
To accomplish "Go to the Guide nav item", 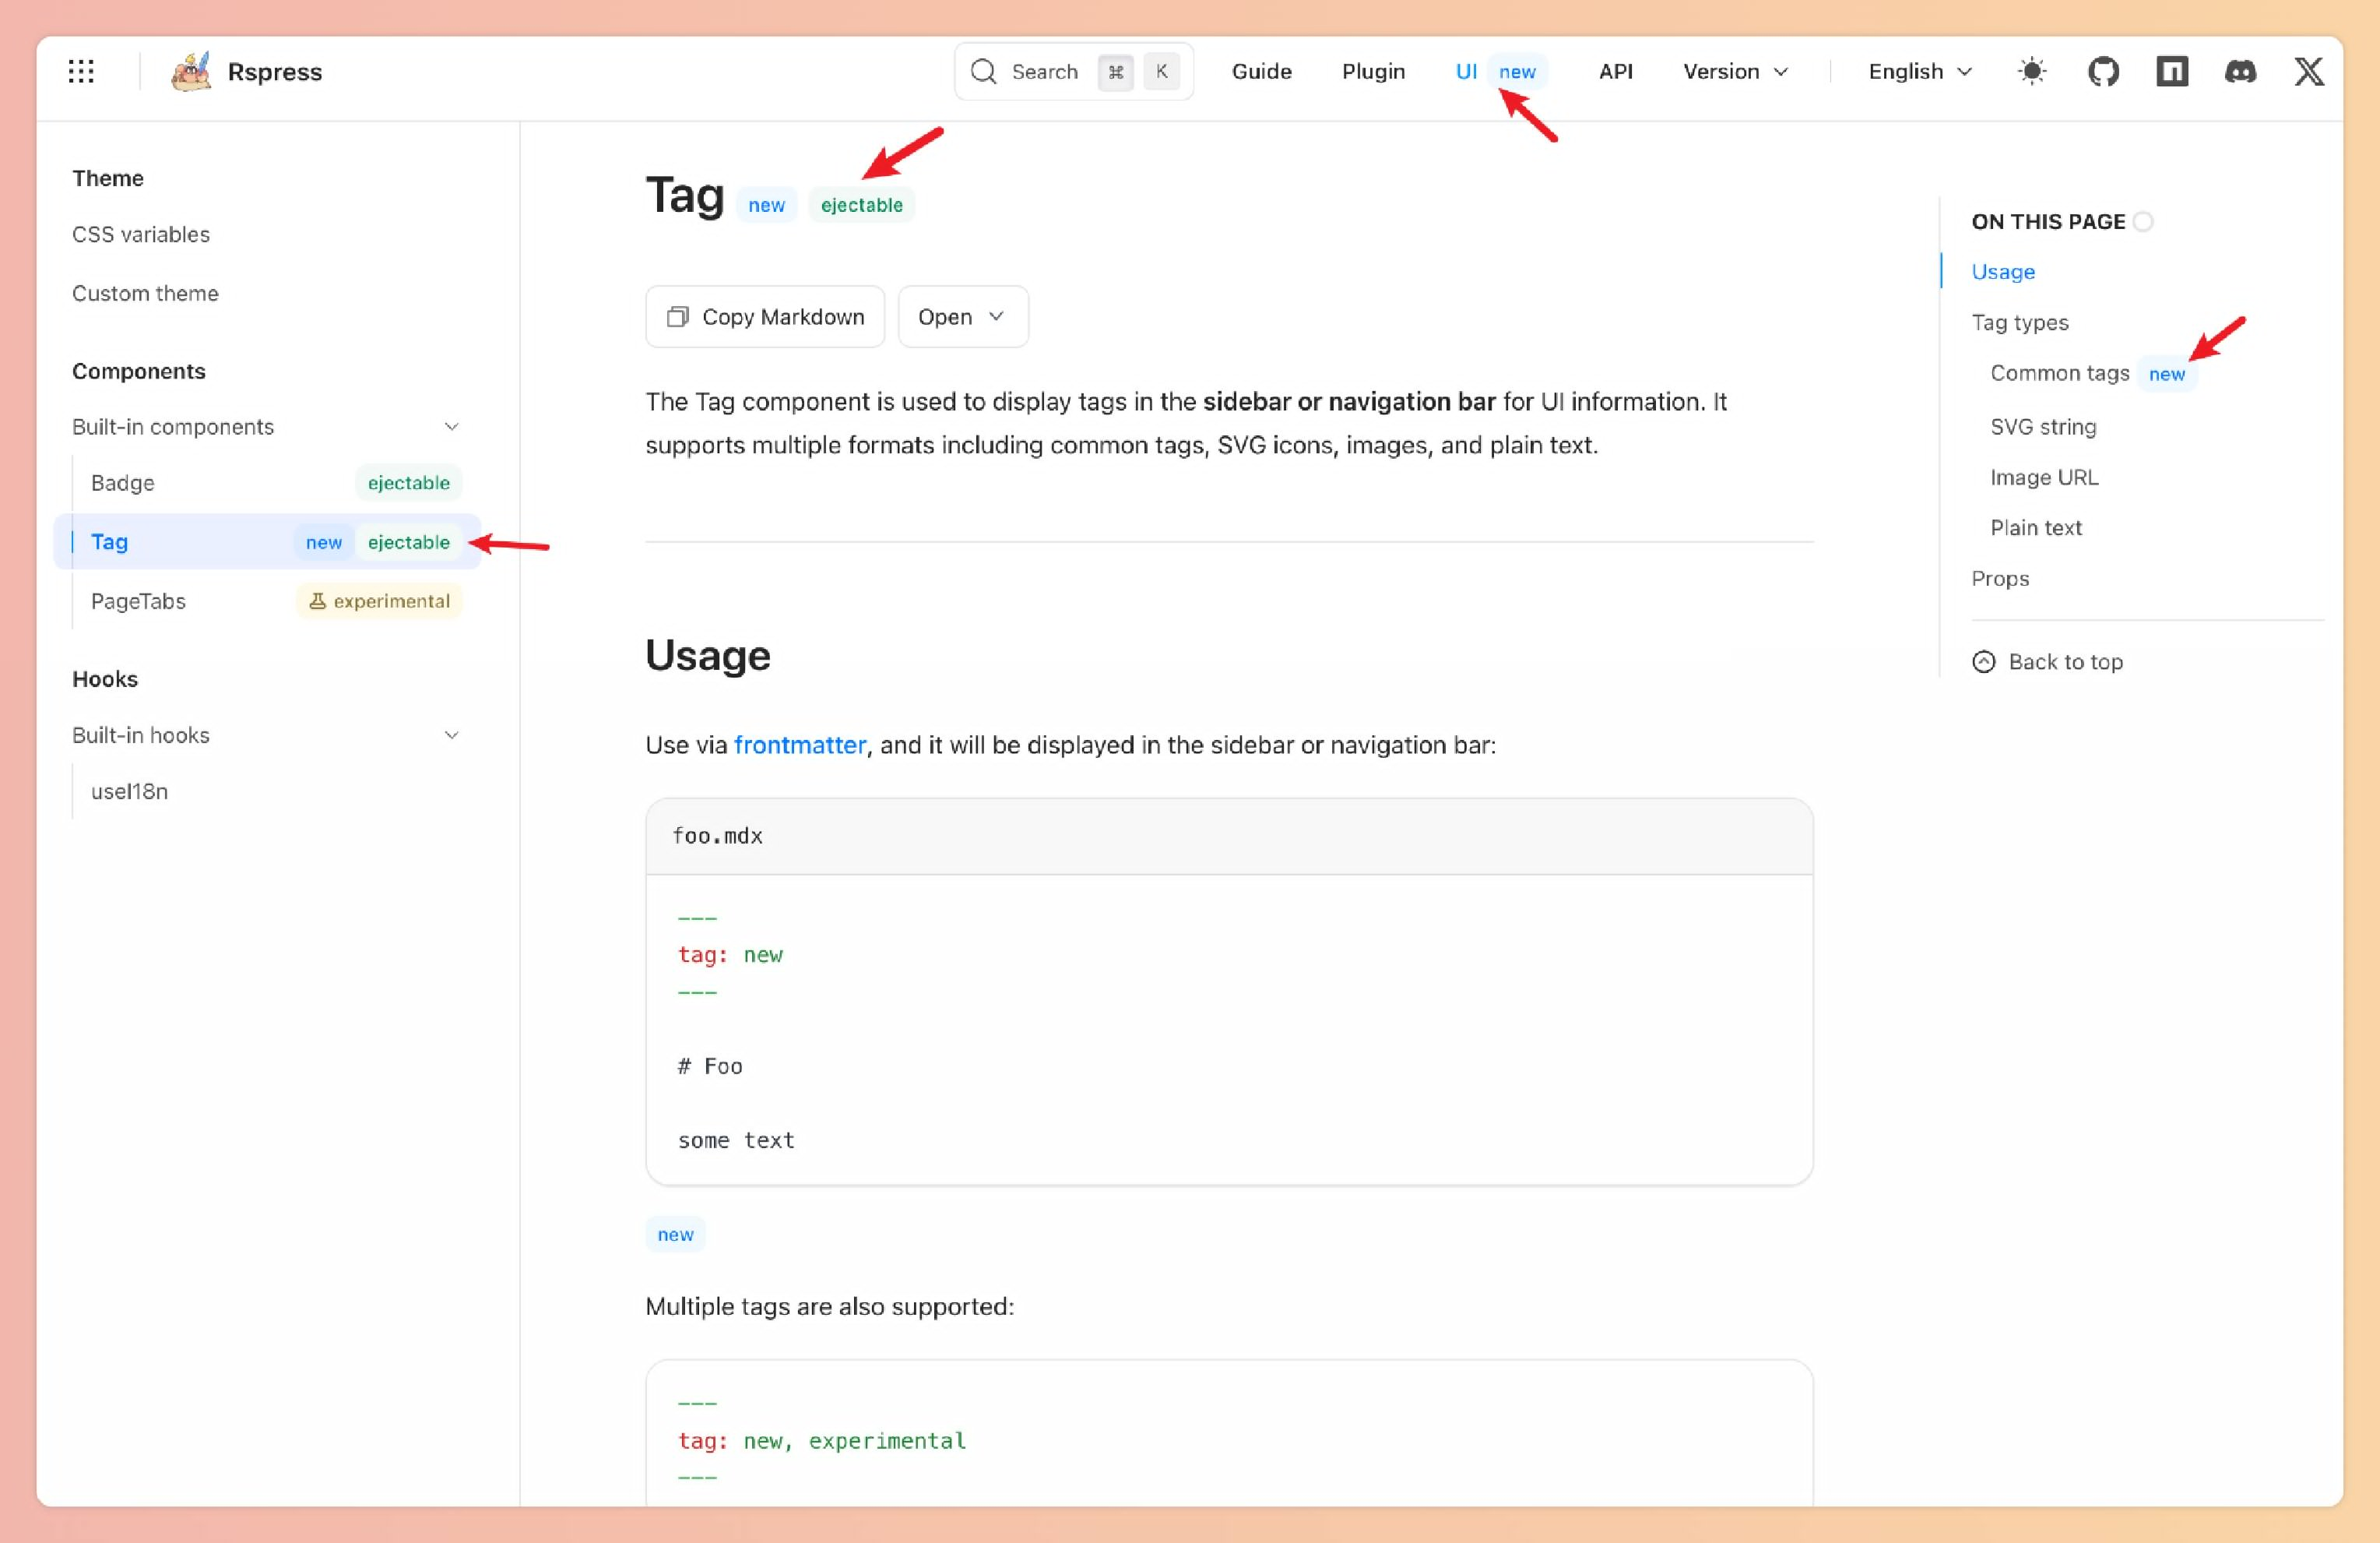I will click(1261, 71).
